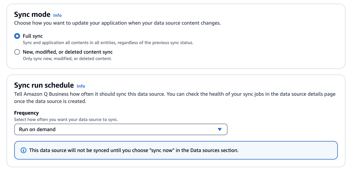Click the "Select how often" helper text
Image resolution: width=348 pixels, height=170 pixels.
pos(66,120)
